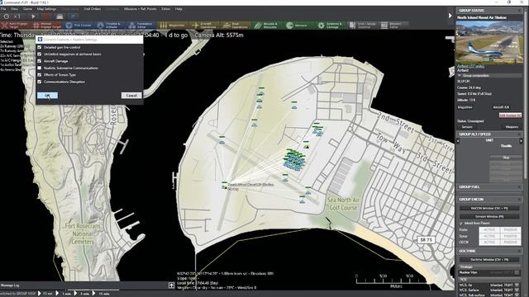Screen dimensions: 529x297
Task: Confirm the settings dialog with OK
Action: [47, 96]
